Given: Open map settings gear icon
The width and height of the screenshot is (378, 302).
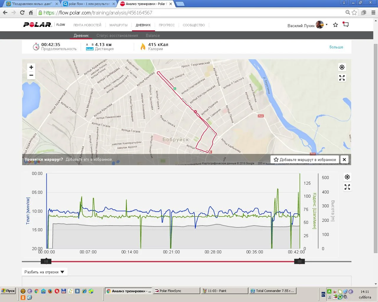Looking at the screenshot, I should point(342,67).
